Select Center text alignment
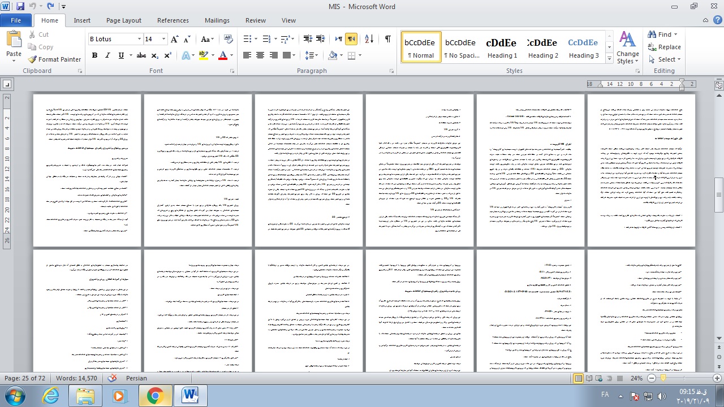Screen dimensions: 724x407 (260, 55)
